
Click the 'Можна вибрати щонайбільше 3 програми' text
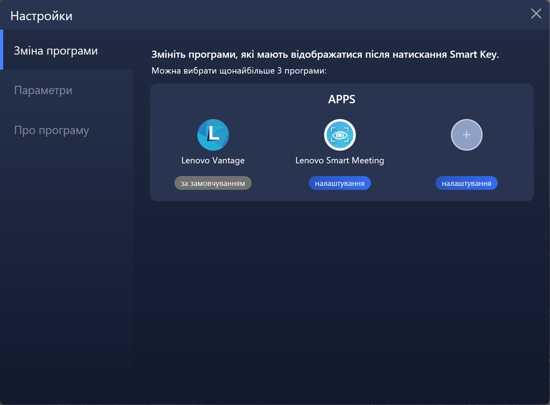point(239,71)
